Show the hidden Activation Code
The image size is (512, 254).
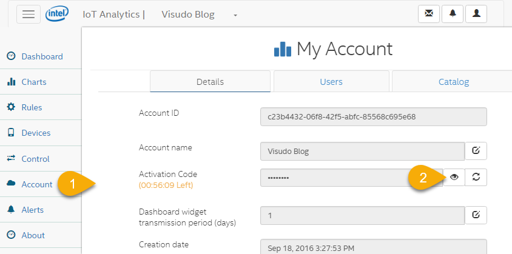click(454, 177)
